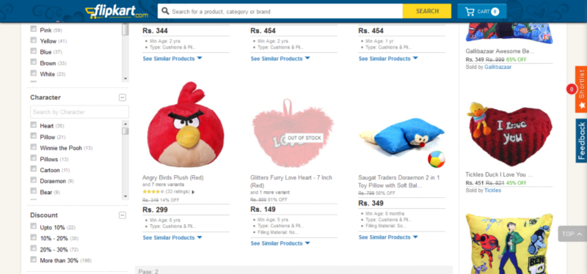Collapse the Character filter section
The height and width of the screenshot is (274, 587).
click(x=122, y=97)
